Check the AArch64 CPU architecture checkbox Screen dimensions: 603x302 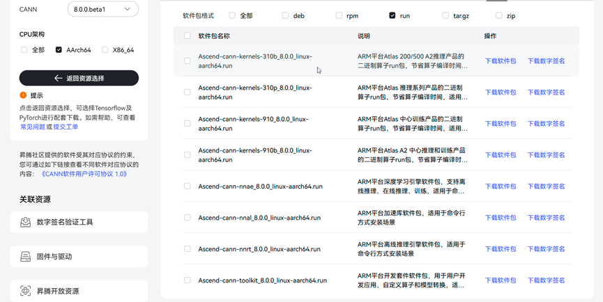(59, 50)
